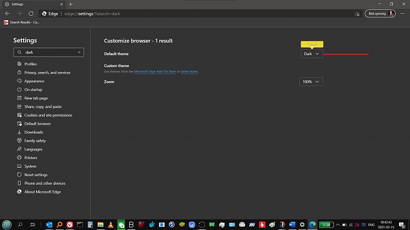Image resolution: width=410 pixels, height=230 pixels.
Task: Click the About Microsoft Edge logo icon
Action: point(19,192)
